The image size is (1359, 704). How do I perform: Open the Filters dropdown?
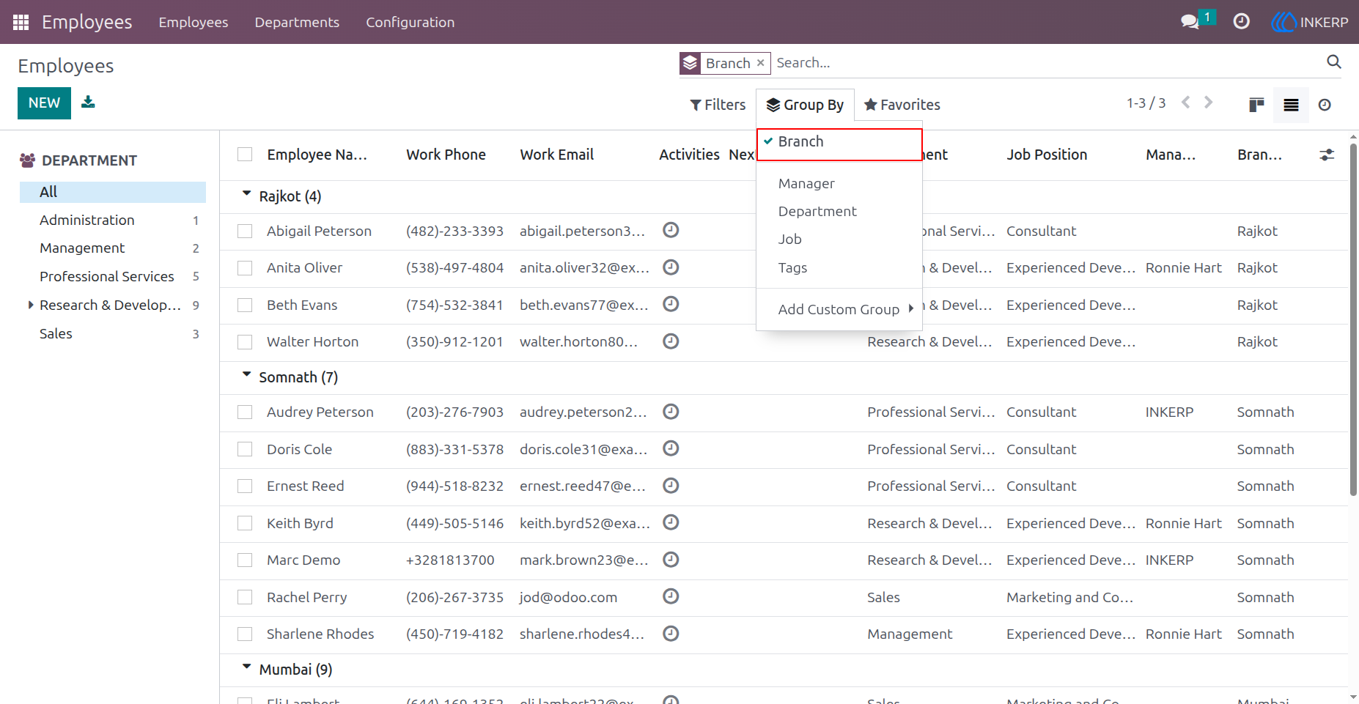718,105
